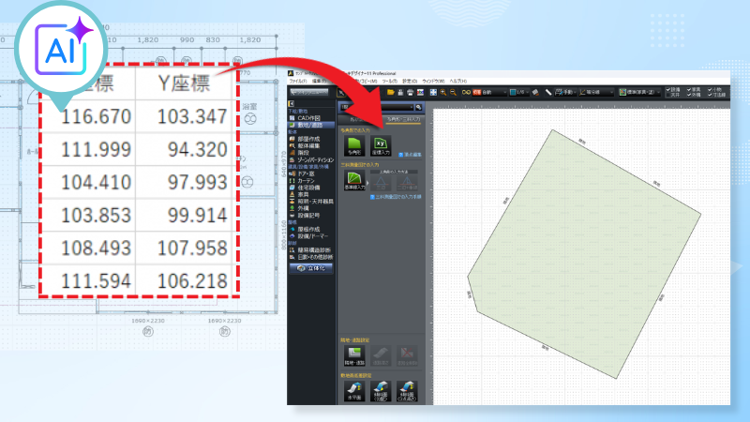This screenshot has height=422, width=750.
Task: Click the マイツール button at top left
Action: 309,92
